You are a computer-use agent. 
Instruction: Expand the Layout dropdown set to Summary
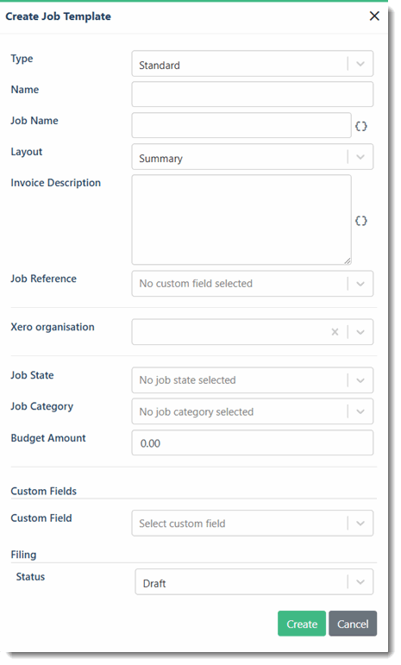[252, 157]
